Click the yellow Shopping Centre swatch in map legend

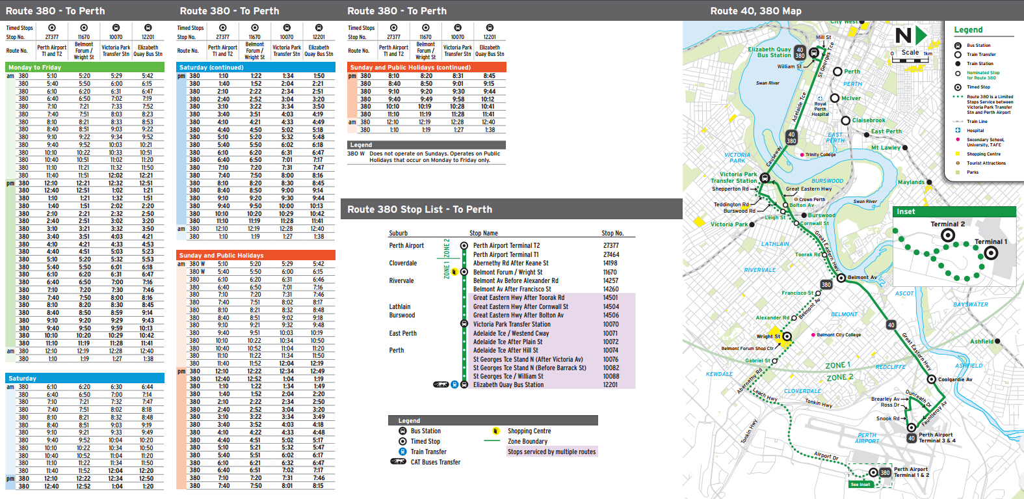click(958, 154)
